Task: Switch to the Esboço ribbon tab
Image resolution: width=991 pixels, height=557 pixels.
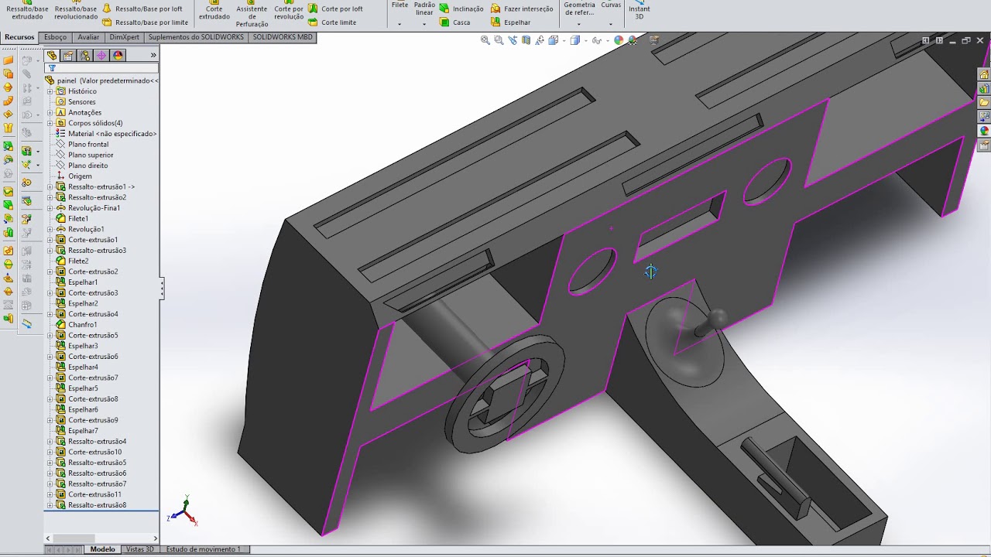Action: click(56, 37)
